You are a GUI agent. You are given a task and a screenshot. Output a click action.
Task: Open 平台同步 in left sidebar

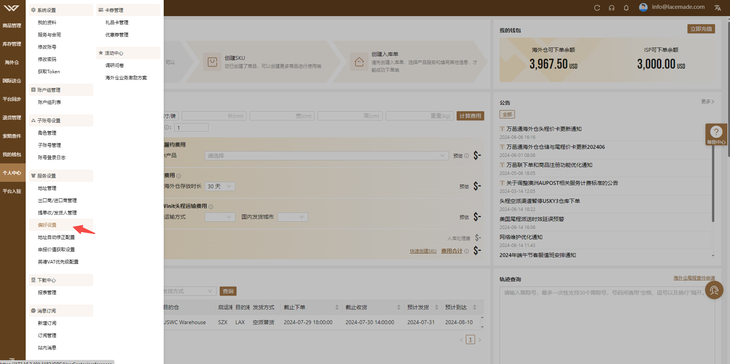point(12,99)
